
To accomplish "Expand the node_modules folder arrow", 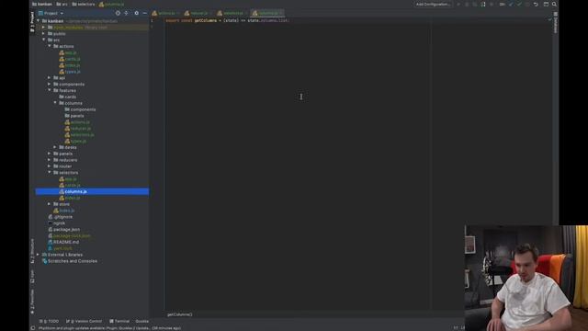I will tap(44, 28).
